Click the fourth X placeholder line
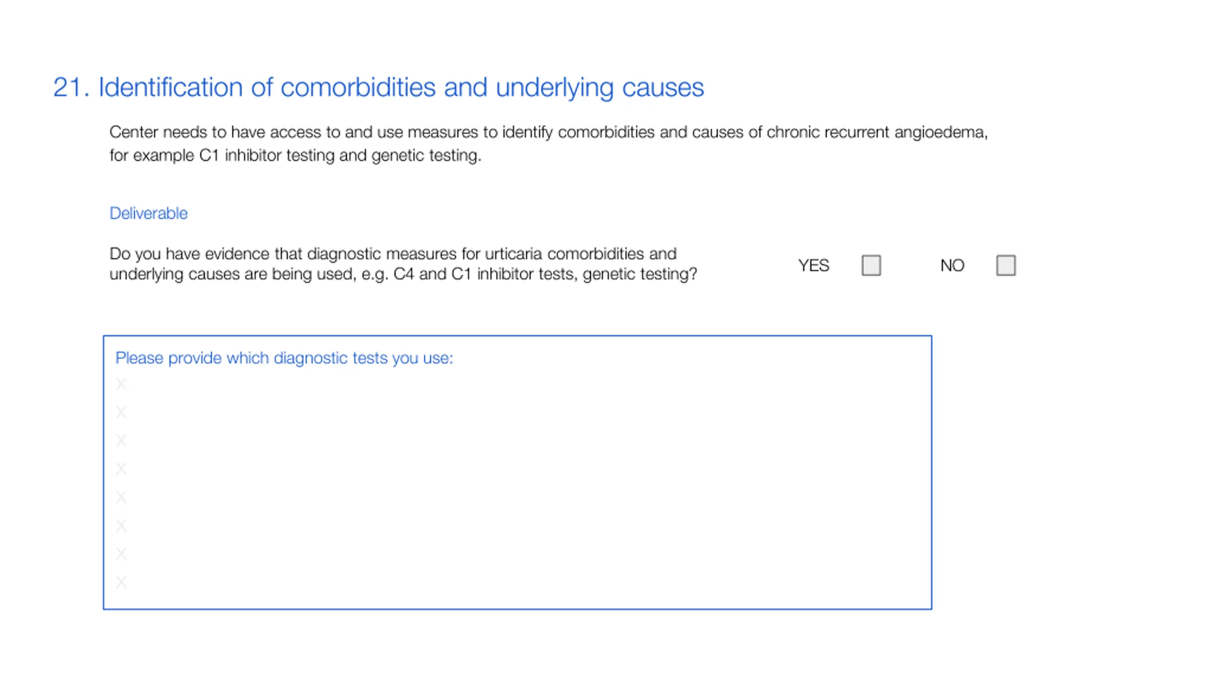The image size is (1213, 682). coord(121,469)
